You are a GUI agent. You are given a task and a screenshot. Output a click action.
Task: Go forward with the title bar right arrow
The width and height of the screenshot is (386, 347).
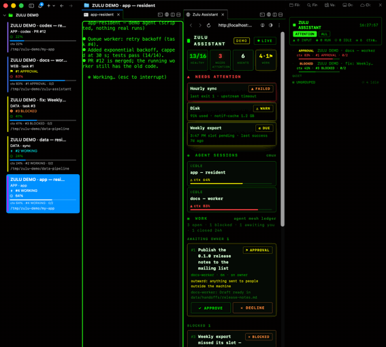click(x=71, y=5)
